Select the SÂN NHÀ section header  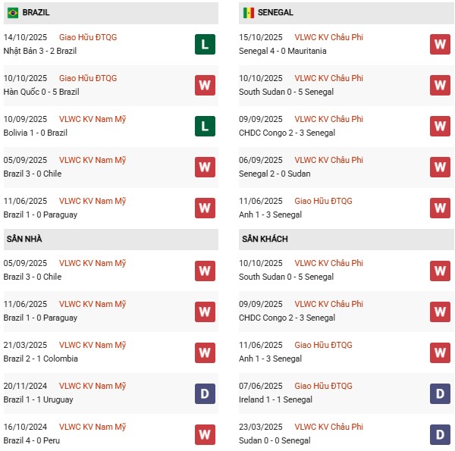click(x=24, y=239)
